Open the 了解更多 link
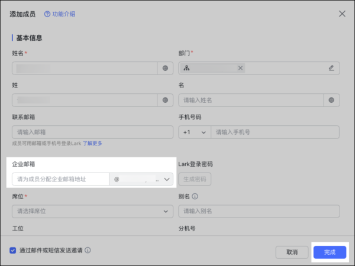The width and height of the screenshot is (355, 266). click(x=92, y=143)
